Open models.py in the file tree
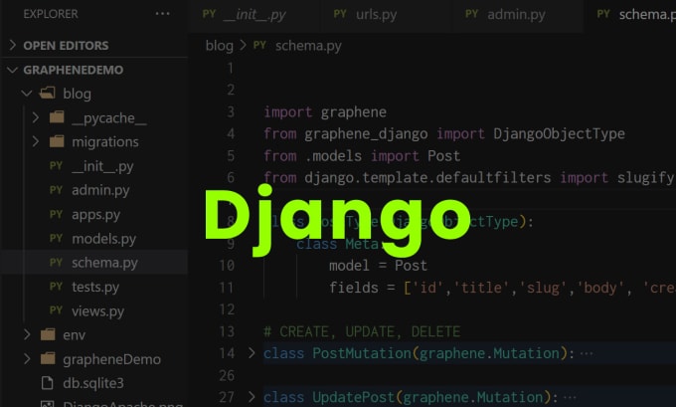This screenshot has width=676, height=407. click(104, 239)
